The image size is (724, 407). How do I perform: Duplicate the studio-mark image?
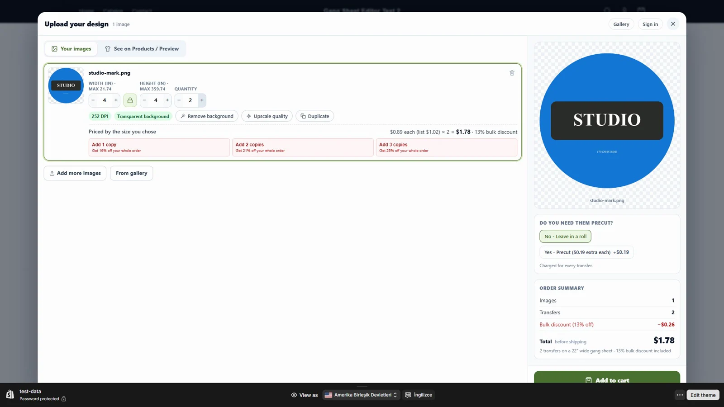[x=315, y=116]
